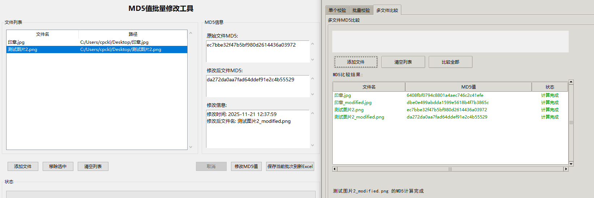Click the 状态 column header in results

550,87
